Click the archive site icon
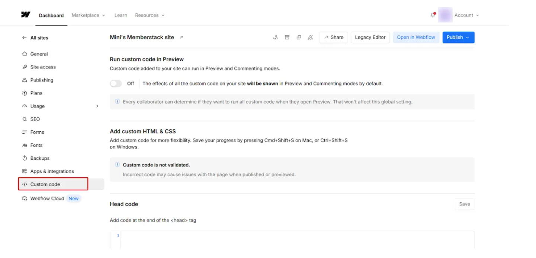Viewport: 536px width, 258px height. [x=287, y=37]
